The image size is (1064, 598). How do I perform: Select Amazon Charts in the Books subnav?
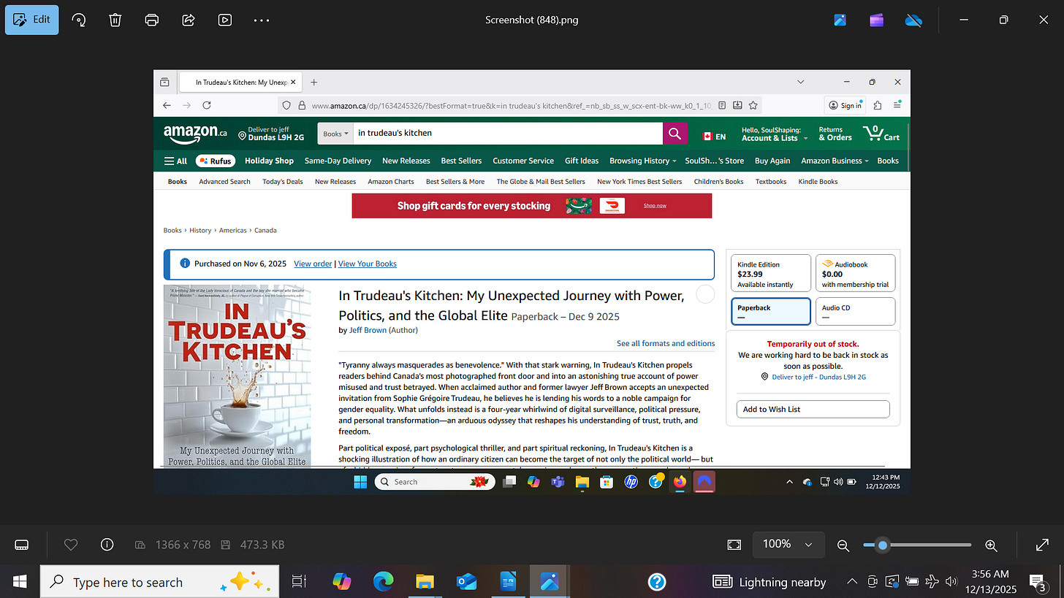(x=391, y=182)
